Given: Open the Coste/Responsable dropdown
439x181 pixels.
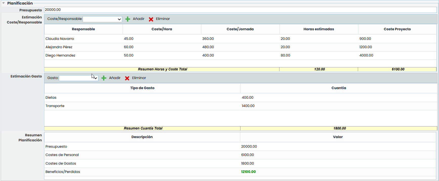Looking at the screenshot, I should [x=102, y=19].
